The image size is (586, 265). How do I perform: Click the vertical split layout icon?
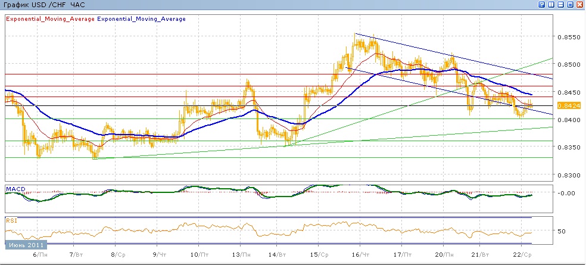pos(551,4)
